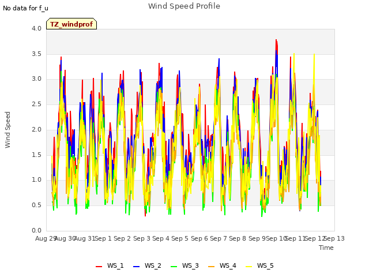Click the blue WS_2 legend swatch
The image size is (369, 277).
(137, 267)
